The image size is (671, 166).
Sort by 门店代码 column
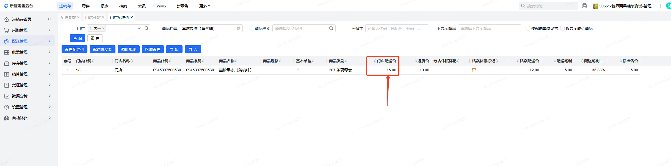[93, 61]
